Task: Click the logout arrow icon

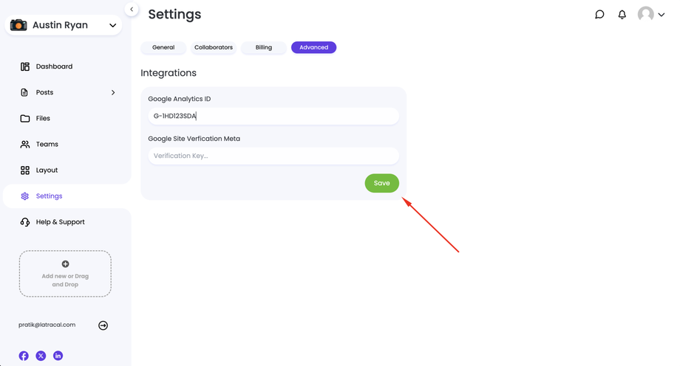Action: [x=103, y=325]
